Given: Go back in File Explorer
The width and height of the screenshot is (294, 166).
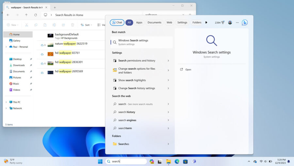Looking at the screenshot, I should click(8, 15).
